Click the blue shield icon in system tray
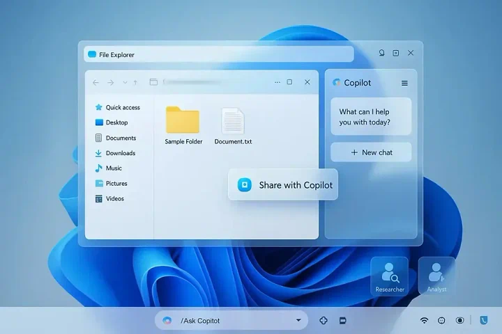Viewport: 502px width, 334px height. coord(484,320)
